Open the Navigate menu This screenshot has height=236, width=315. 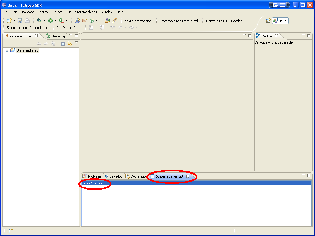pos(27,12)
